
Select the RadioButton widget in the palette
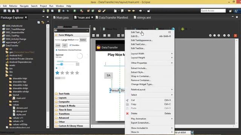click(61, 50)
